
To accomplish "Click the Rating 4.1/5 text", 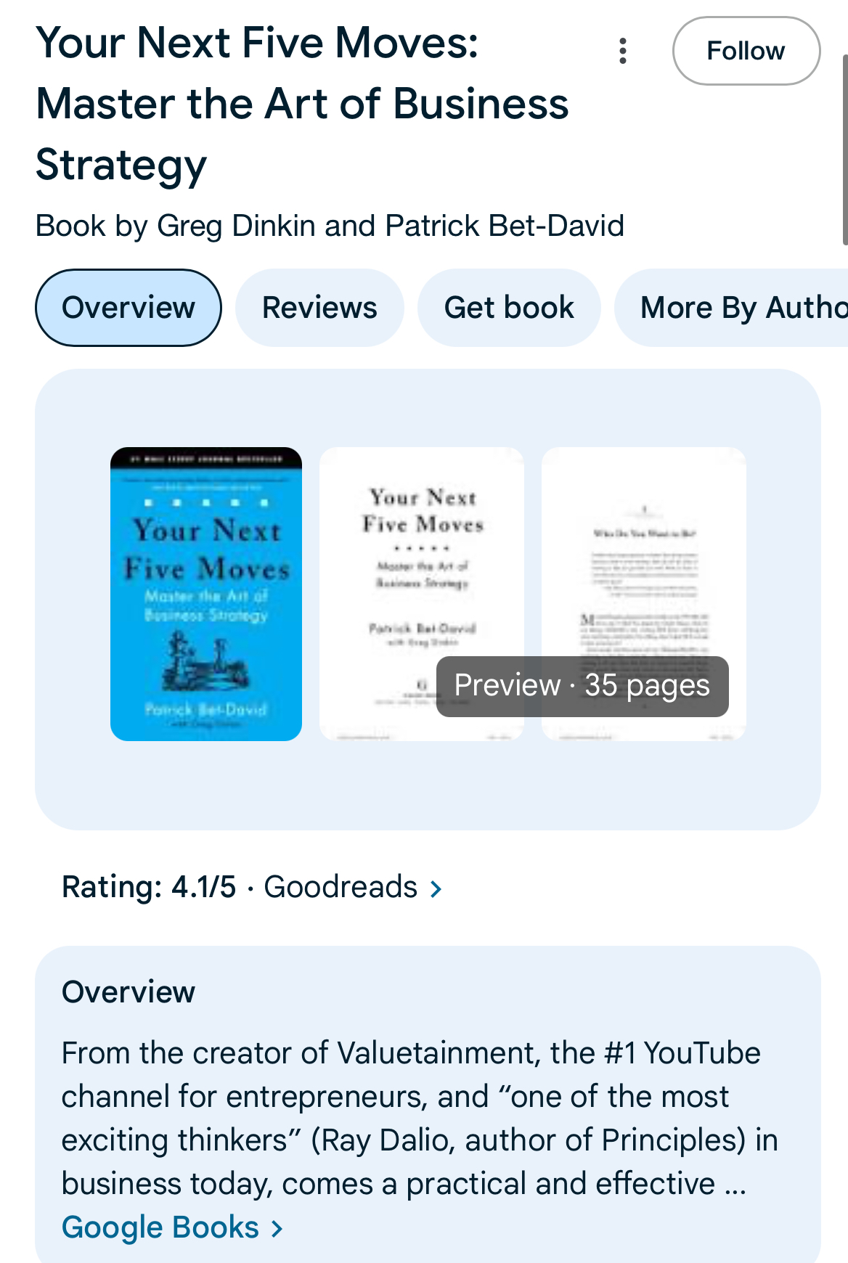I will click(149, 887).
